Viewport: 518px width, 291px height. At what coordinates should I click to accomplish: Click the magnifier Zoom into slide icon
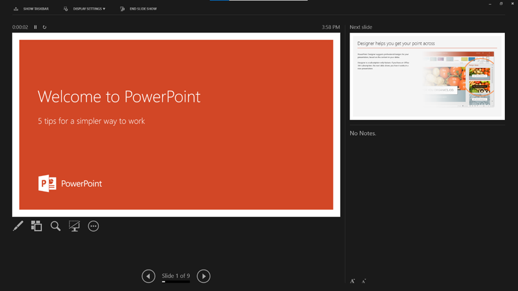55,226
